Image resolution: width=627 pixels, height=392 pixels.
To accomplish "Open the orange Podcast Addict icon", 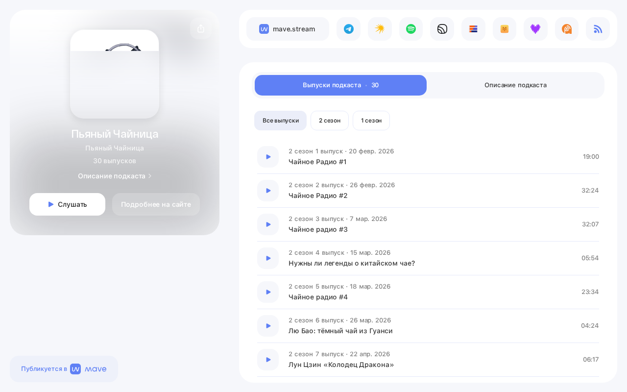I will [567, 29].
